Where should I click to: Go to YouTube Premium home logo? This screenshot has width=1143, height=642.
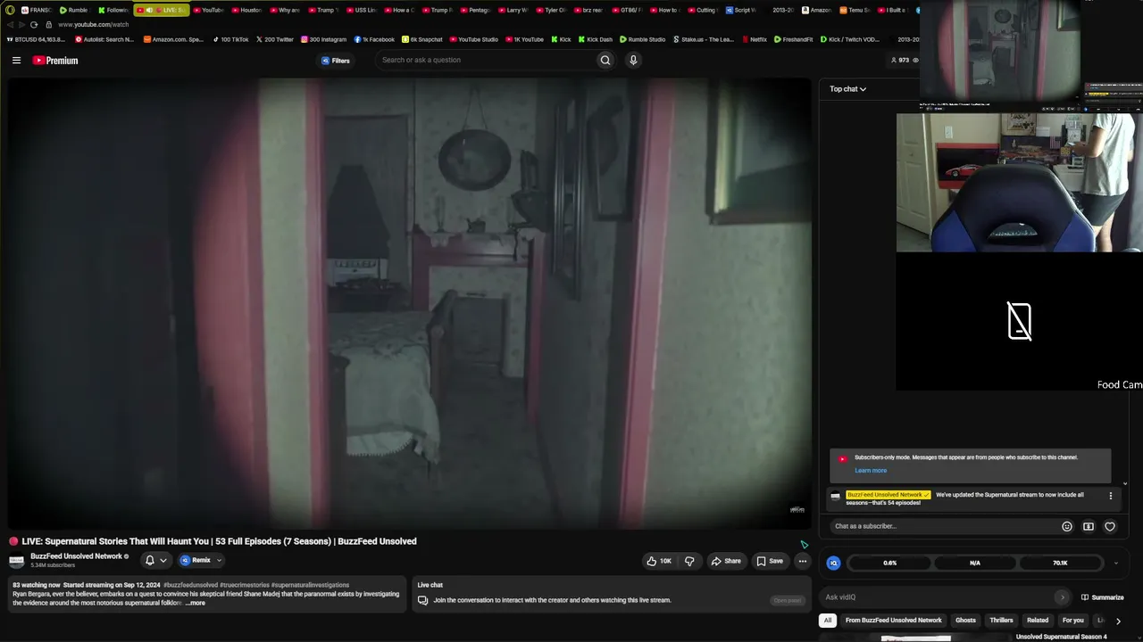coord(55,61)
